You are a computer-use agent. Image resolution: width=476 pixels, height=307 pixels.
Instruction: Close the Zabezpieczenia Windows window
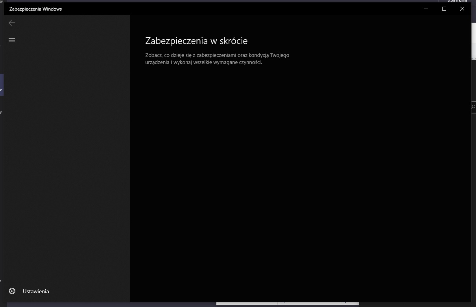(x=462, y=9)
